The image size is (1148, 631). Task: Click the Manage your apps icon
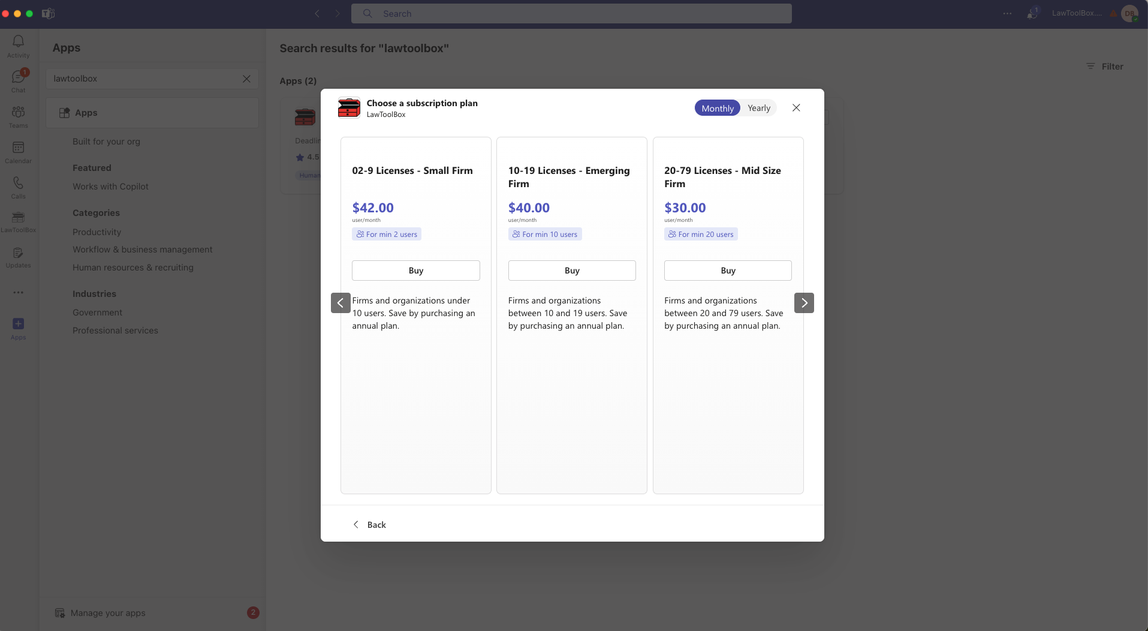pos(60,613)
